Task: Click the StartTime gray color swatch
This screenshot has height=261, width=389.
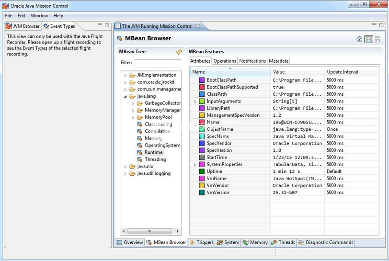Action: point(202,158)
